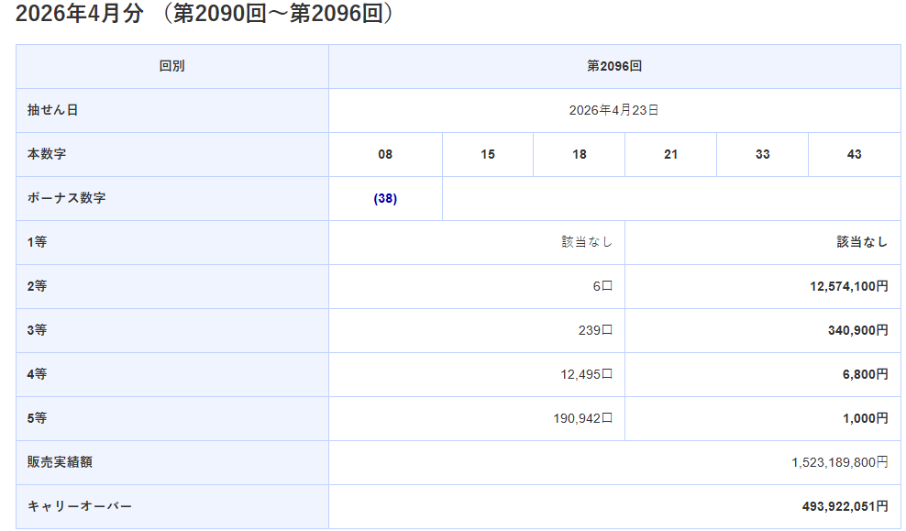This screenshot has height=531, width=906.
Task: Select main number 33
Action: coord(762,154)
